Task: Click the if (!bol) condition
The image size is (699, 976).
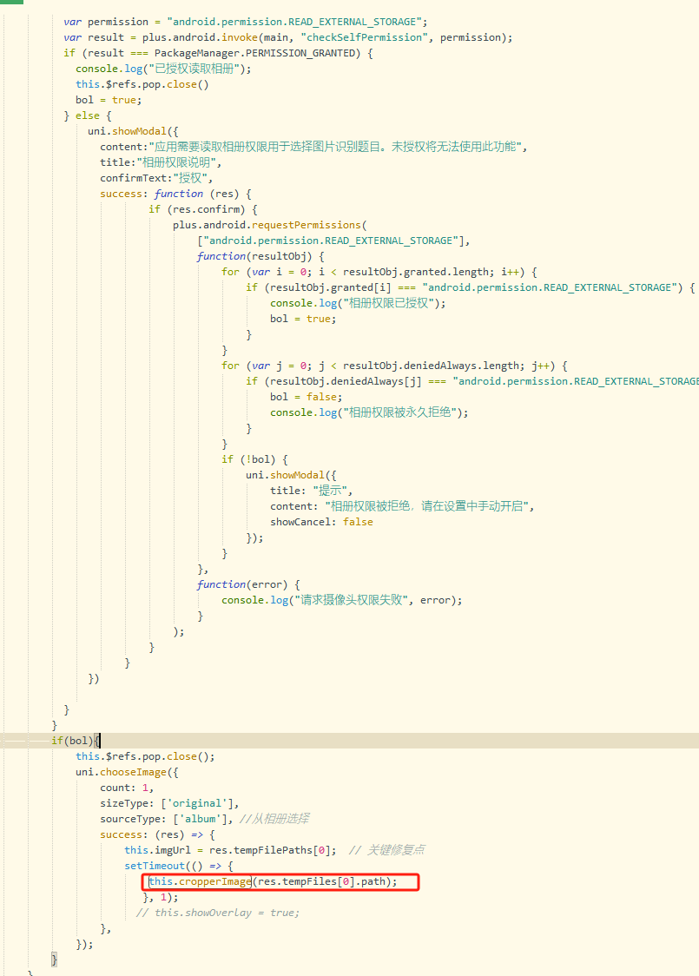Action: (254, 459)
